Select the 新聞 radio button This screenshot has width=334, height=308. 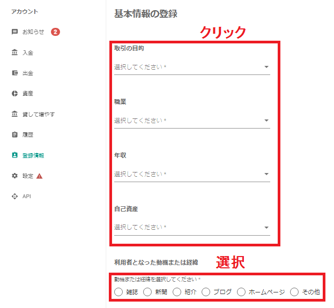pyautogui.click(x=147, y=292)
